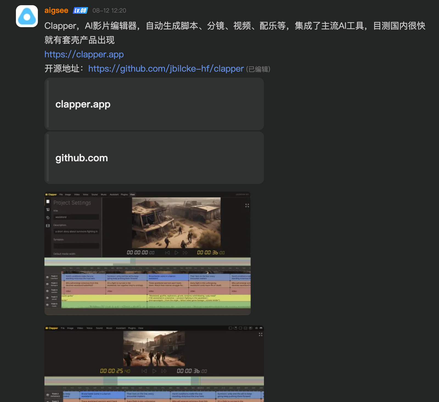
Task: Click the Clapper logo in the 00:00:25 screenshot
Action: [52, 328]
